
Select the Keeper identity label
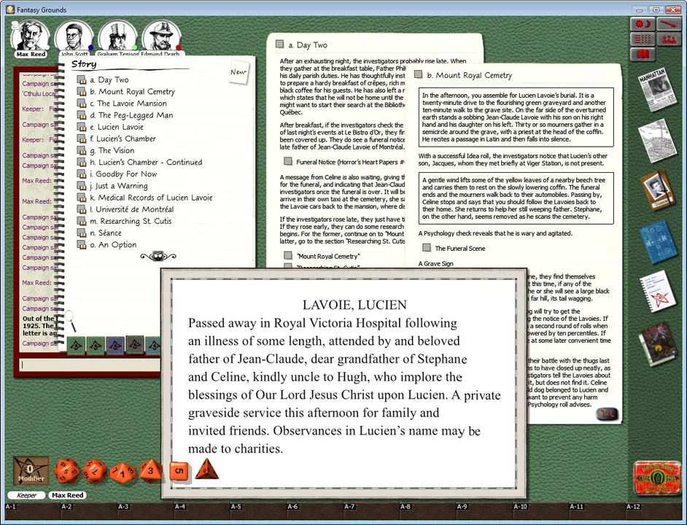click(x=27, y=495)
